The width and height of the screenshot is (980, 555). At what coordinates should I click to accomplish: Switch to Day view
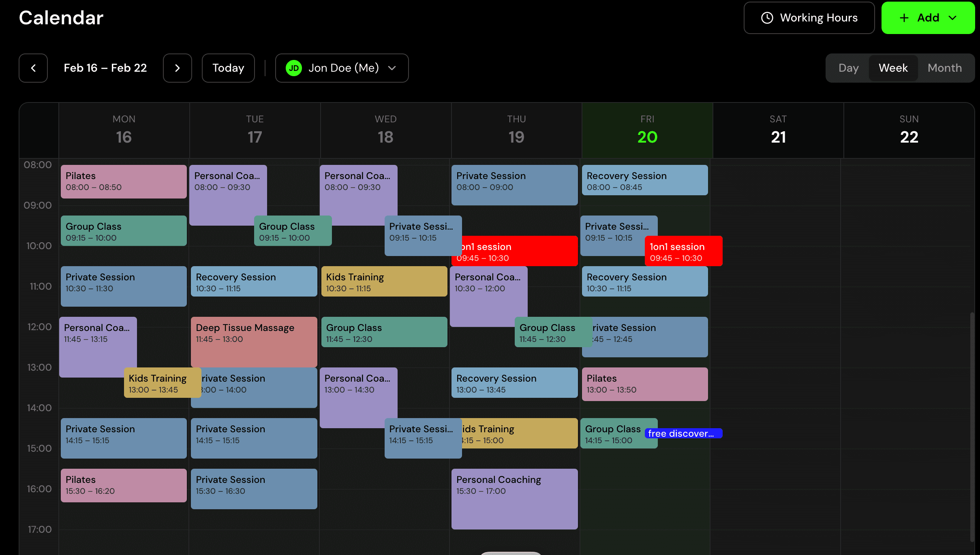(x=848, y=68)
